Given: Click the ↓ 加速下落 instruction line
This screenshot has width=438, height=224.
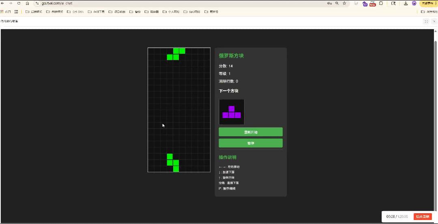Looking at the screenshot, I should tap(227, 172).
